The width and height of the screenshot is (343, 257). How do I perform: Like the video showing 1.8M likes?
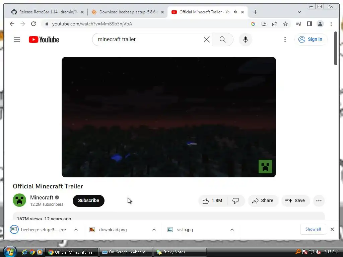(213, 201)
